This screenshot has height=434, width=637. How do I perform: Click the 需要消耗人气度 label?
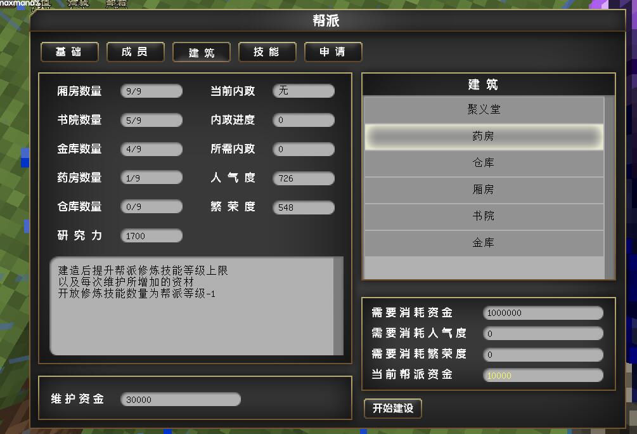(x=419, y=334)
